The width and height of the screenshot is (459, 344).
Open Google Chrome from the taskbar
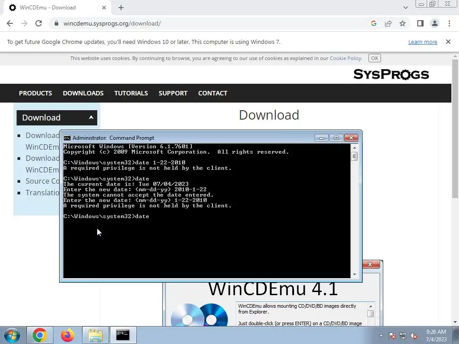(x=40, y=335)
